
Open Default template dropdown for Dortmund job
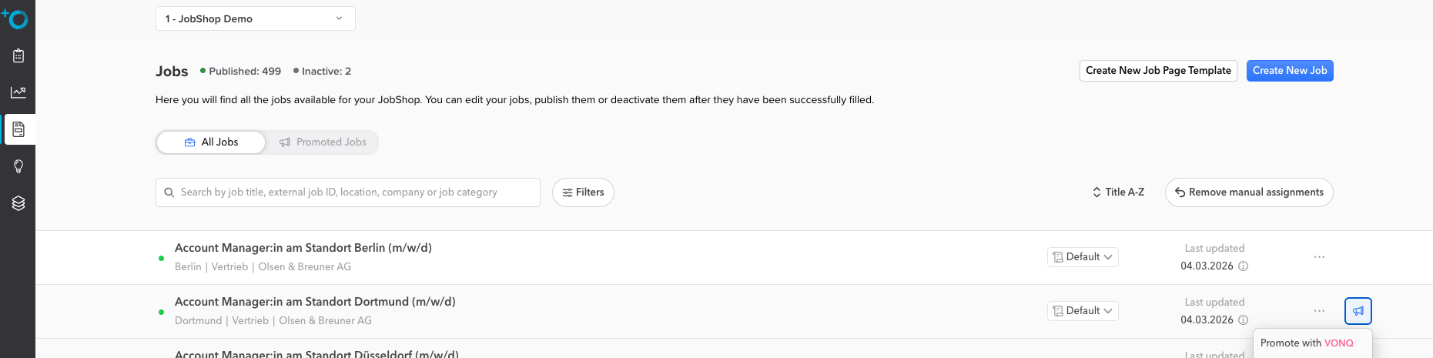pyautogui.click(x=1083, y=311)
